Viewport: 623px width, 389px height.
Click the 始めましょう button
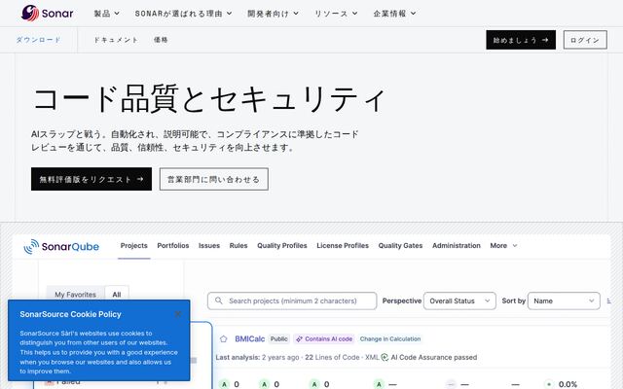(521, 40)
